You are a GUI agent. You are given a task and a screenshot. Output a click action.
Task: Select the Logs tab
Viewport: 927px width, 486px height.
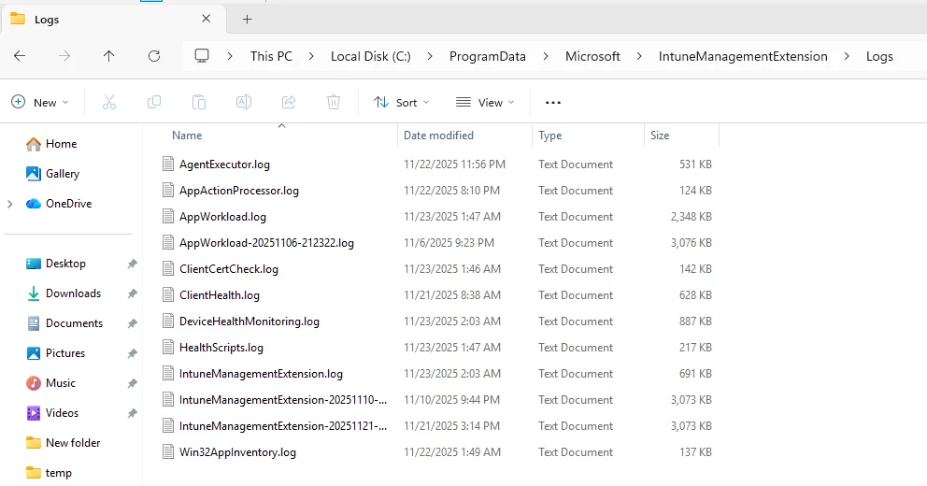(114, 19)
